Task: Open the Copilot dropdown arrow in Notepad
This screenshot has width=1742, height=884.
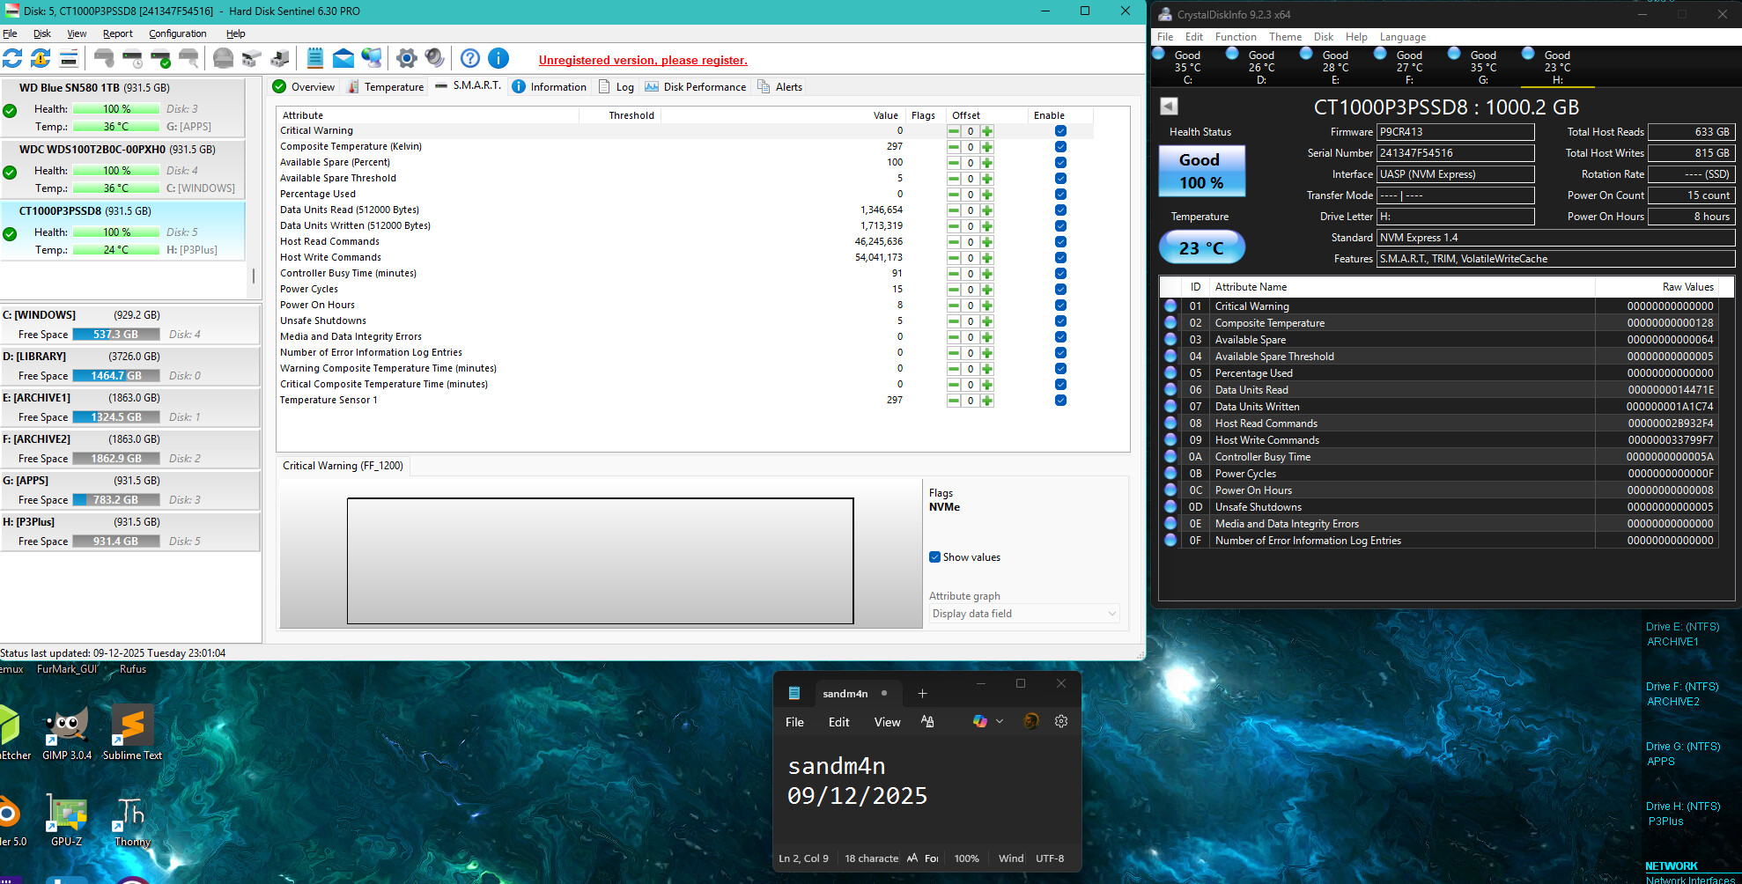Action: point(1000,722)
